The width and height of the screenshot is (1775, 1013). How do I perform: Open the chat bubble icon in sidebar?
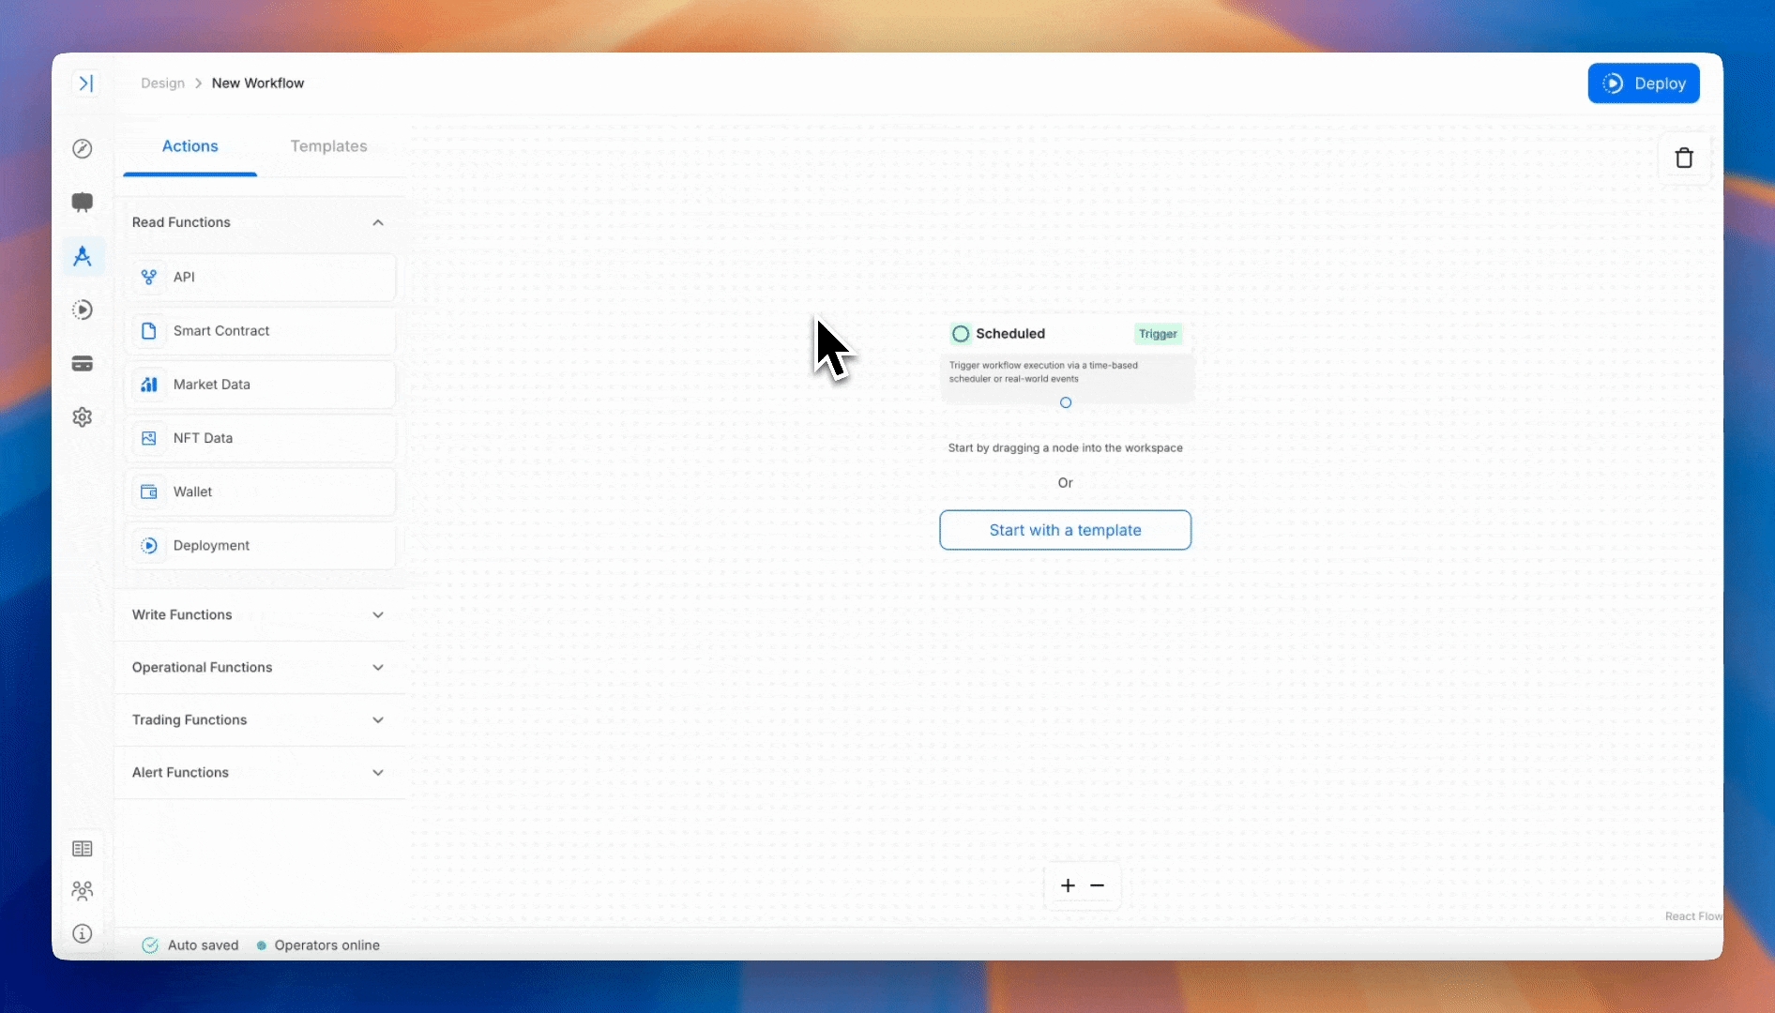pyautogui.click(x=83, y=203)
